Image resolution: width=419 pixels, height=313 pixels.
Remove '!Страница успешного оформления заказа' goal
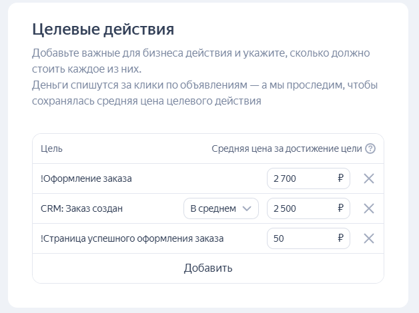point(368,238)
